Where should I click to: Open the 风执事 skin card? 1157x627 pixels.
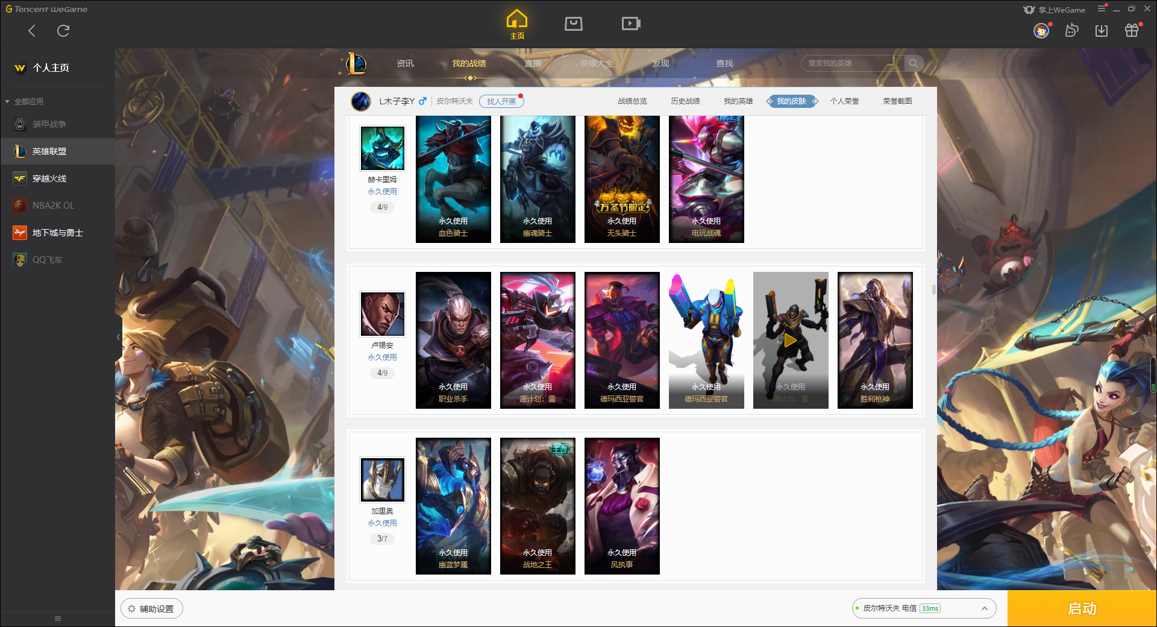(x=622, y=506)
